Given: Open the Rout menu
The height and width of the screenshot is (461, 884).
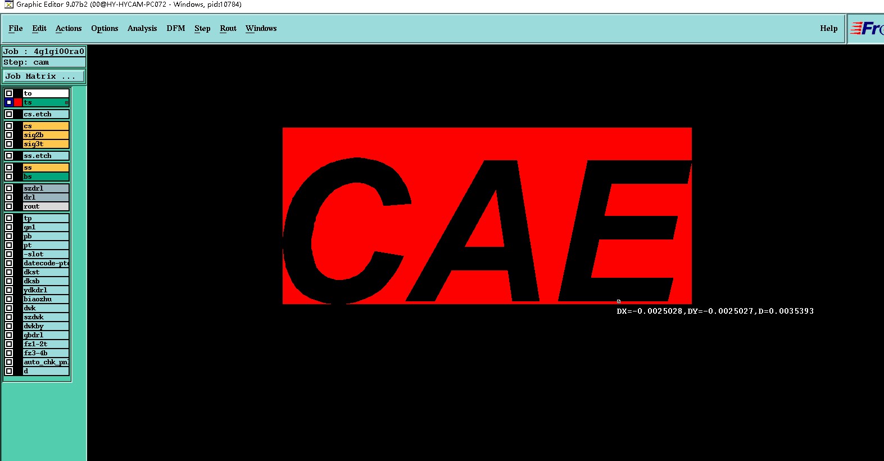Looking at the screenshot, I should [228, 28].
